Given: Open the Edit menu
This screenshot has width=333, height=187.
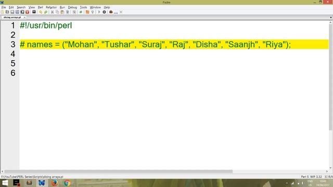Looking at the screenshot, I should [11, 7].
